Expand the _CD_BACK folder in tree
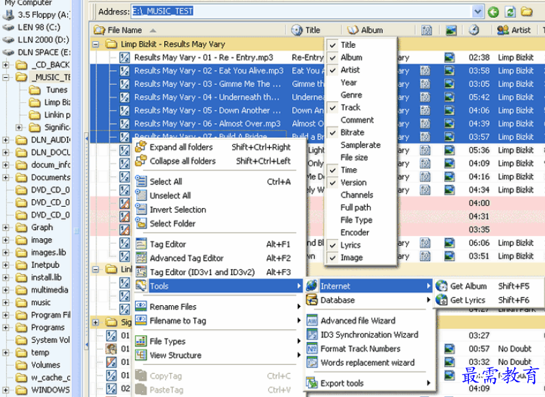545x397 pixels. click(5, 64)
